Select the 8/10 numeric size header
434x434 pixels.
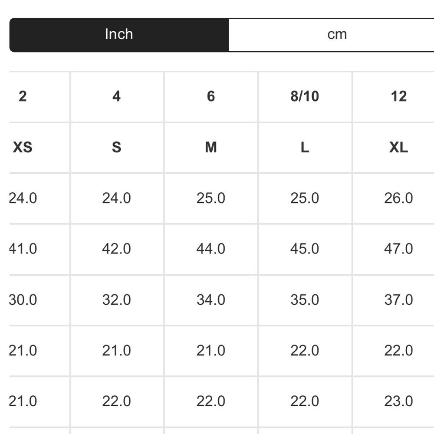(x=305, y=96)
